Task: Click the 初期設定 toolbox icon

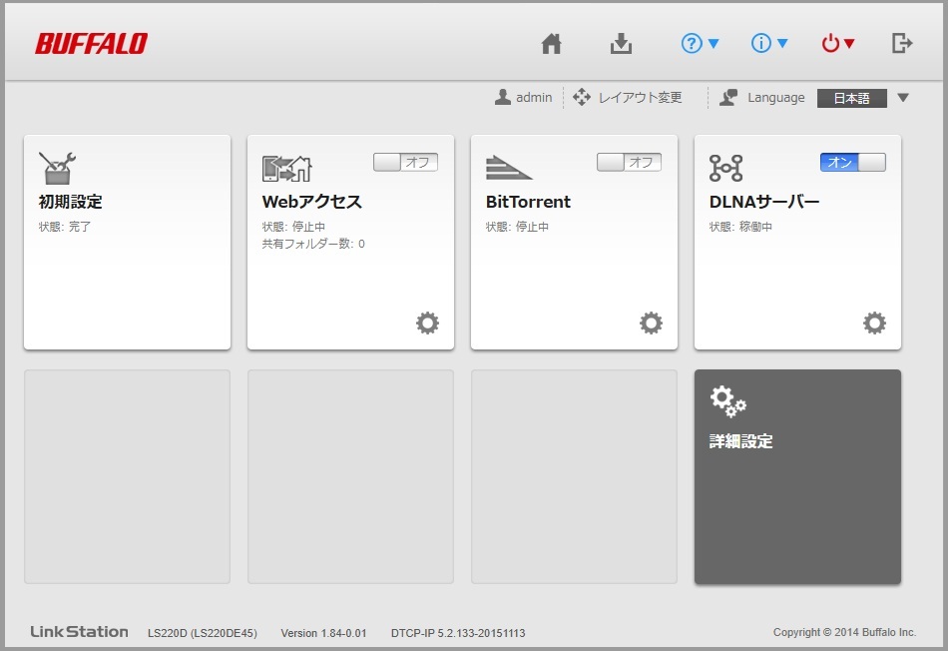Action: click(58, 167)
